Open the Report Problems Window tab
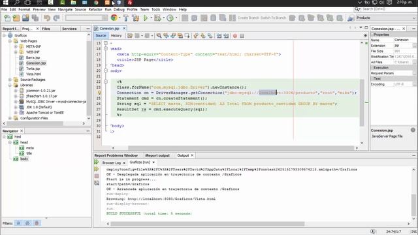The height and width of the screenshot is (235, 418). coord(116,155)
